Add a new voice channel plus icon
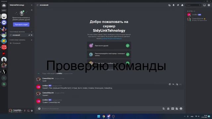Viewport: 212px width, 119px height. pos(32,40)
